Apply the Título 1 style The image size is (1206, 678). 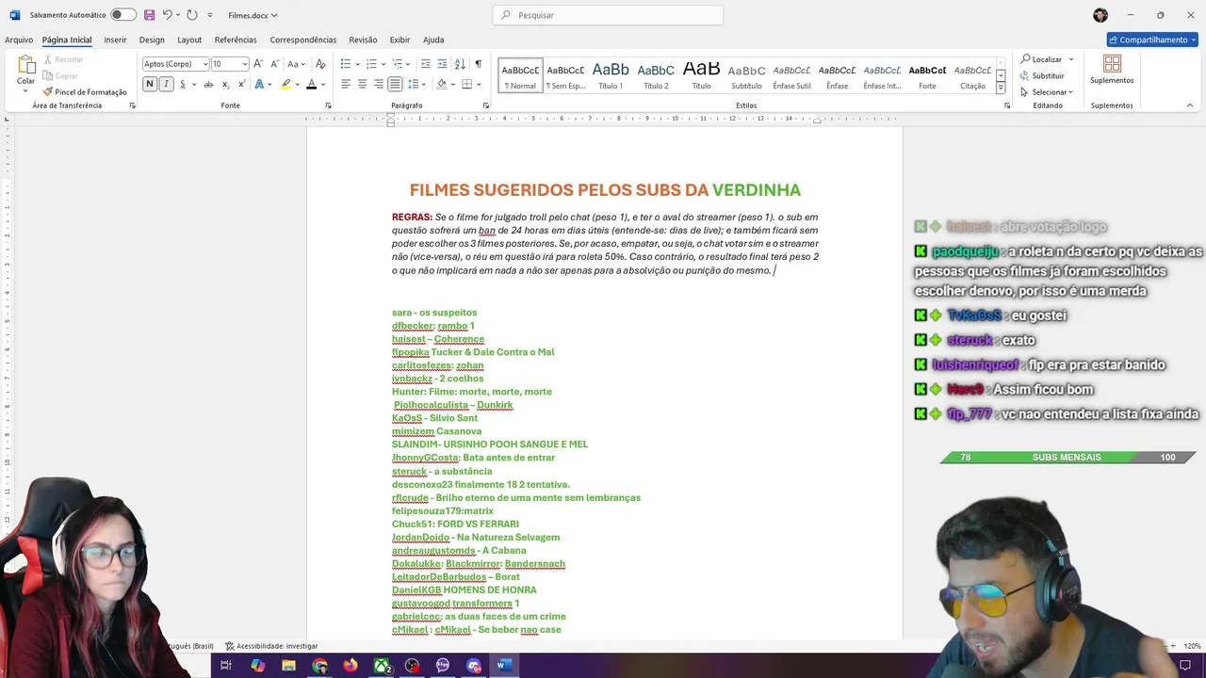[611, 75]
